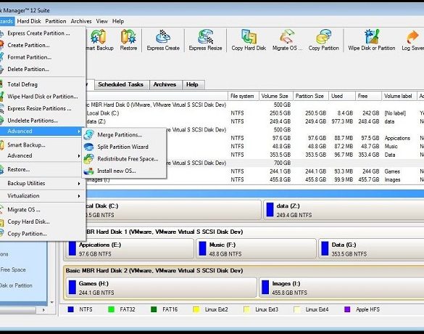Click the Install new OS icon
This screenshot has width=424, height=334.
pyautogui.click(x=88, y=171)
